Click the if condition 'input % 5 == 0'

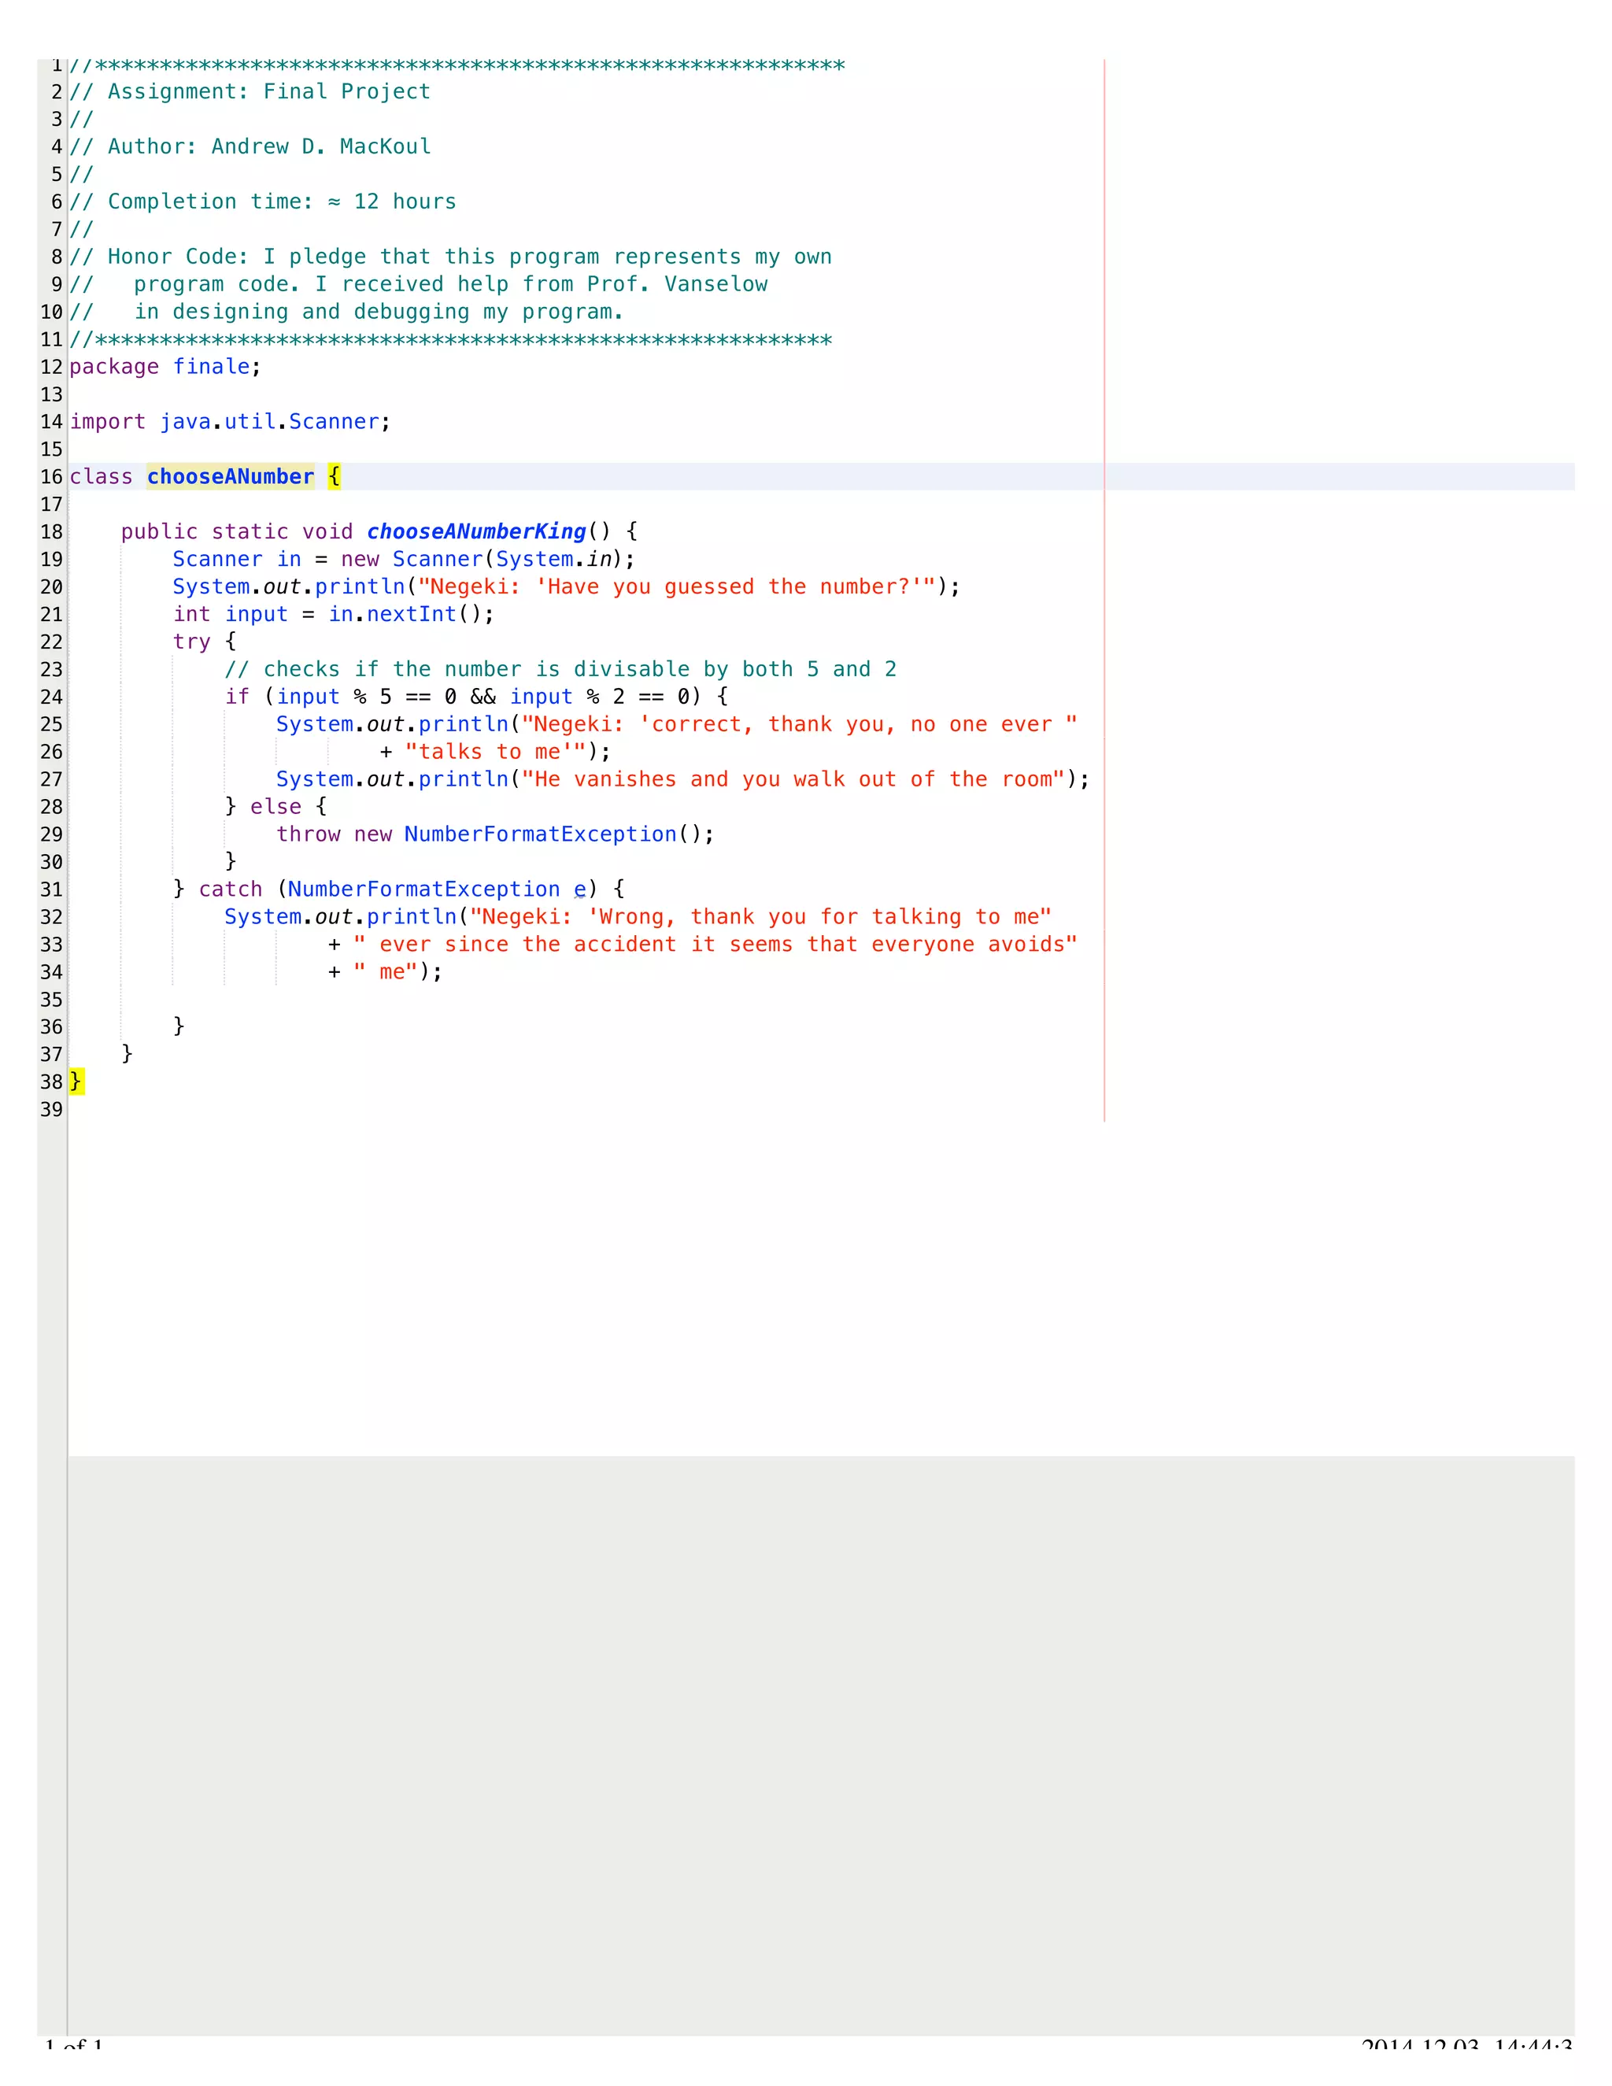point(367,697)
